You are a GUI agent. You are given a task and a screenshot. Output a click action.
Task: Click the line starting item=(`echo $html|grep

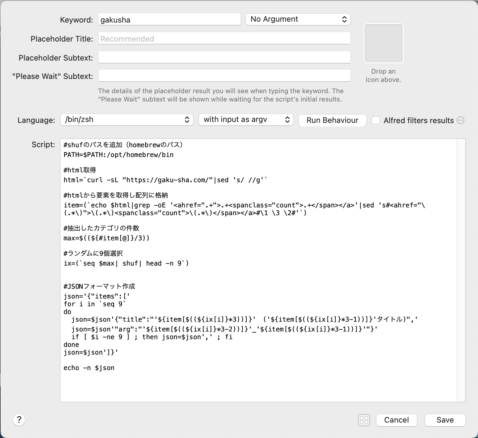(x=244, y=209)
